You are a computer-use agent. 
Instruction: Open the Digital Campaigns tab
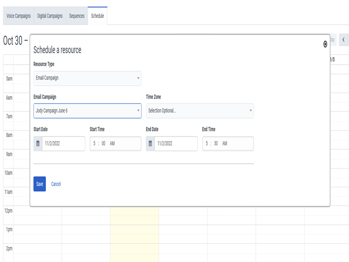pyautogui.click(x=50, y=16)
